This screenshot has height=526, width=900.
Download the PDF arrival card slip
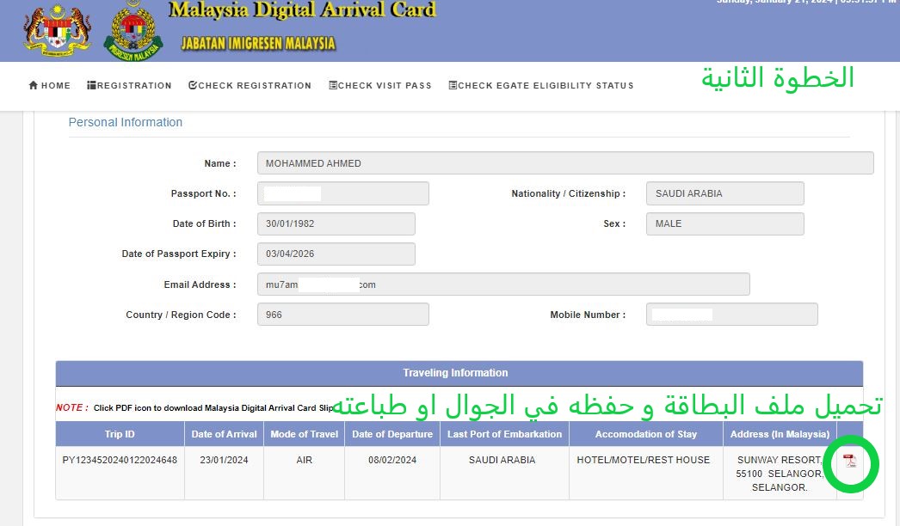849,461
